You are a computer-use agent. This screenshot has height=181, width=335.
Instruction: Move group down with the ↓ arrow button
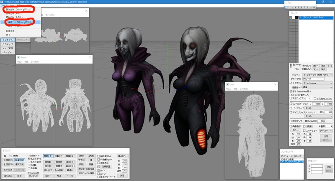(332, 66)
